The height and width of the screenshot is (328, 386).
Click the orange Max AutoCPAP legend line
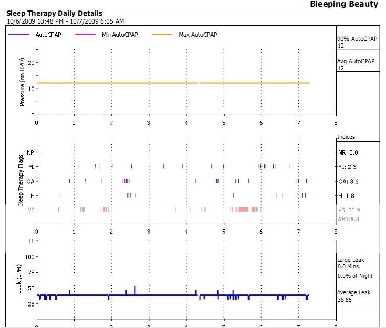coord(162,35)
